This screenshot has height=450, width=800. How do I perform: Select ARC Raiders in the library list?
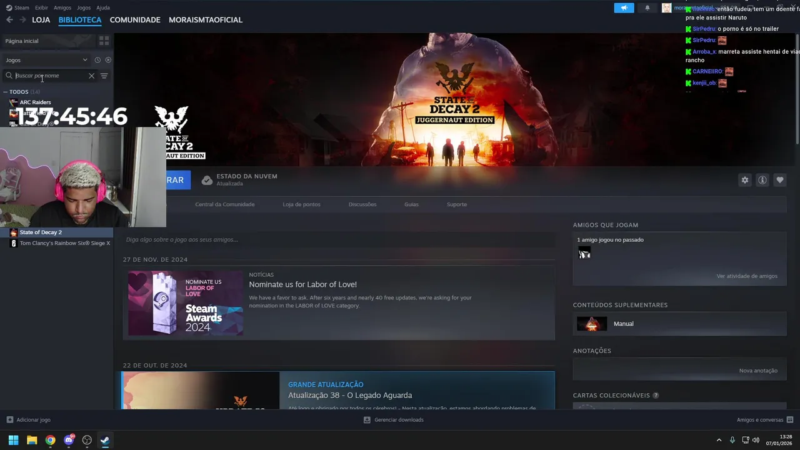pos(35,102)
